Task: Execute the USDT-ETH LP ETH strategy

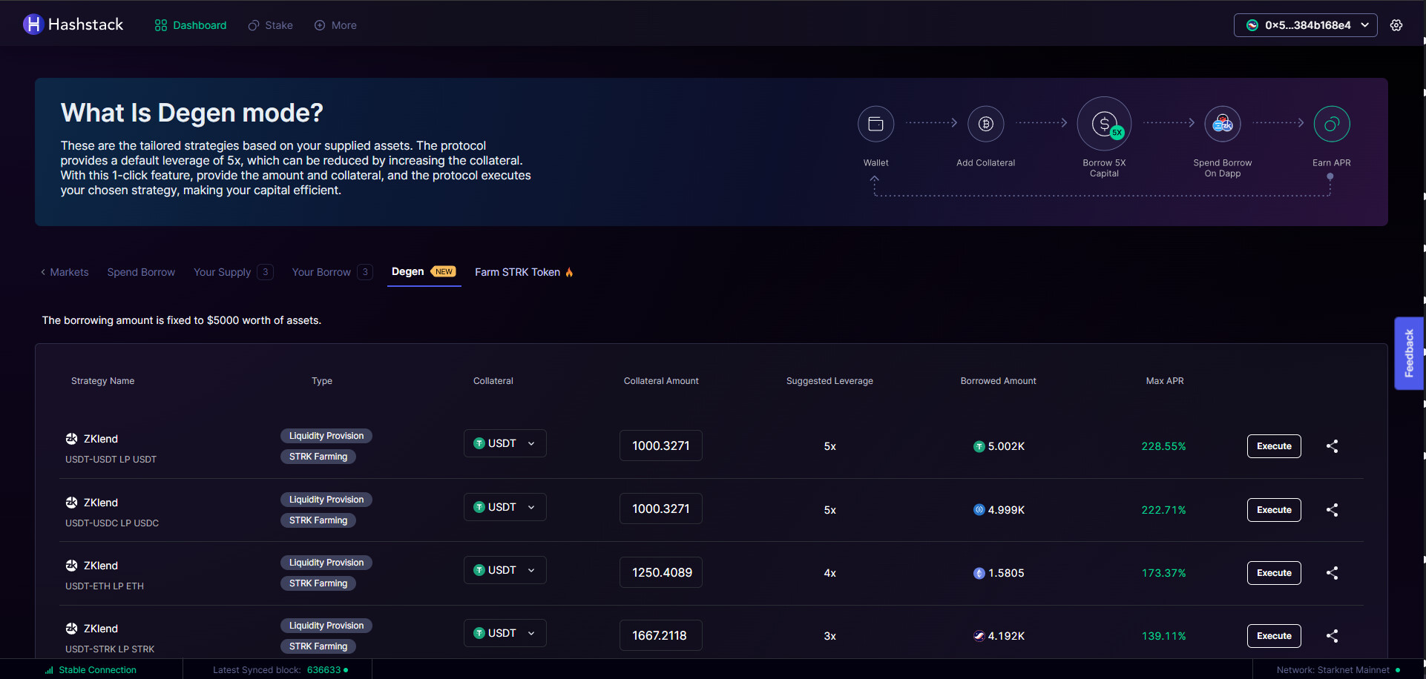Action: pyautogui.click(x=1274, y=573)
